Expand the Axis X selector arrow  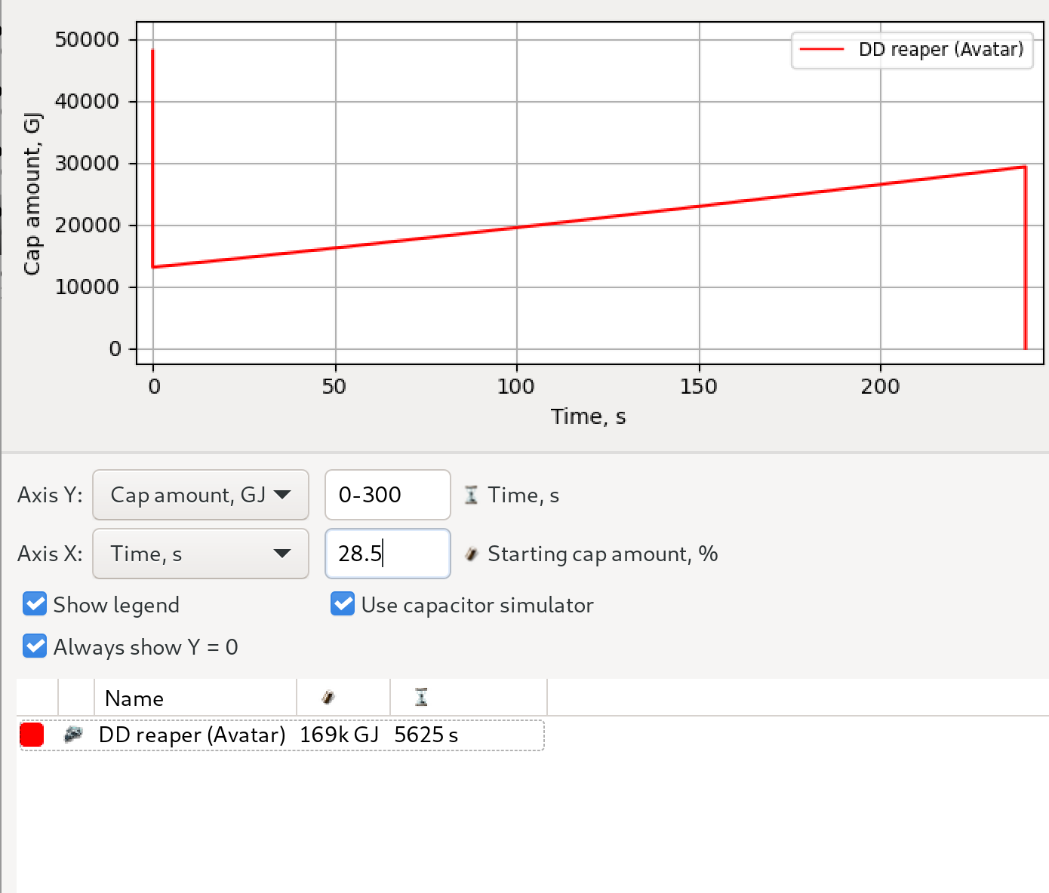(x=282, y=554)
